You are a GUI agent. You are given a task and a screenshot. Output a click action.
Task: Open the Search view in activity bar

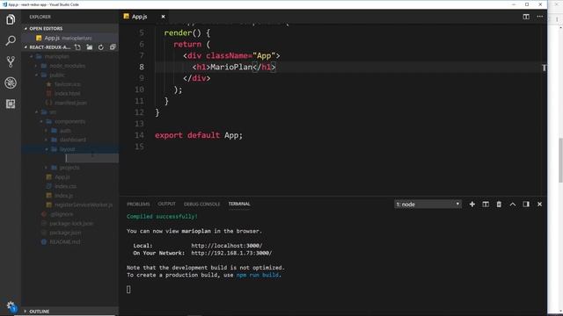(11, 40)
